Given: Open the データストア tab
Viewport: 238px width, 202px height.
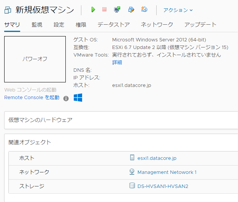Looking at the screenshot, I should click(x=114, y=25).
